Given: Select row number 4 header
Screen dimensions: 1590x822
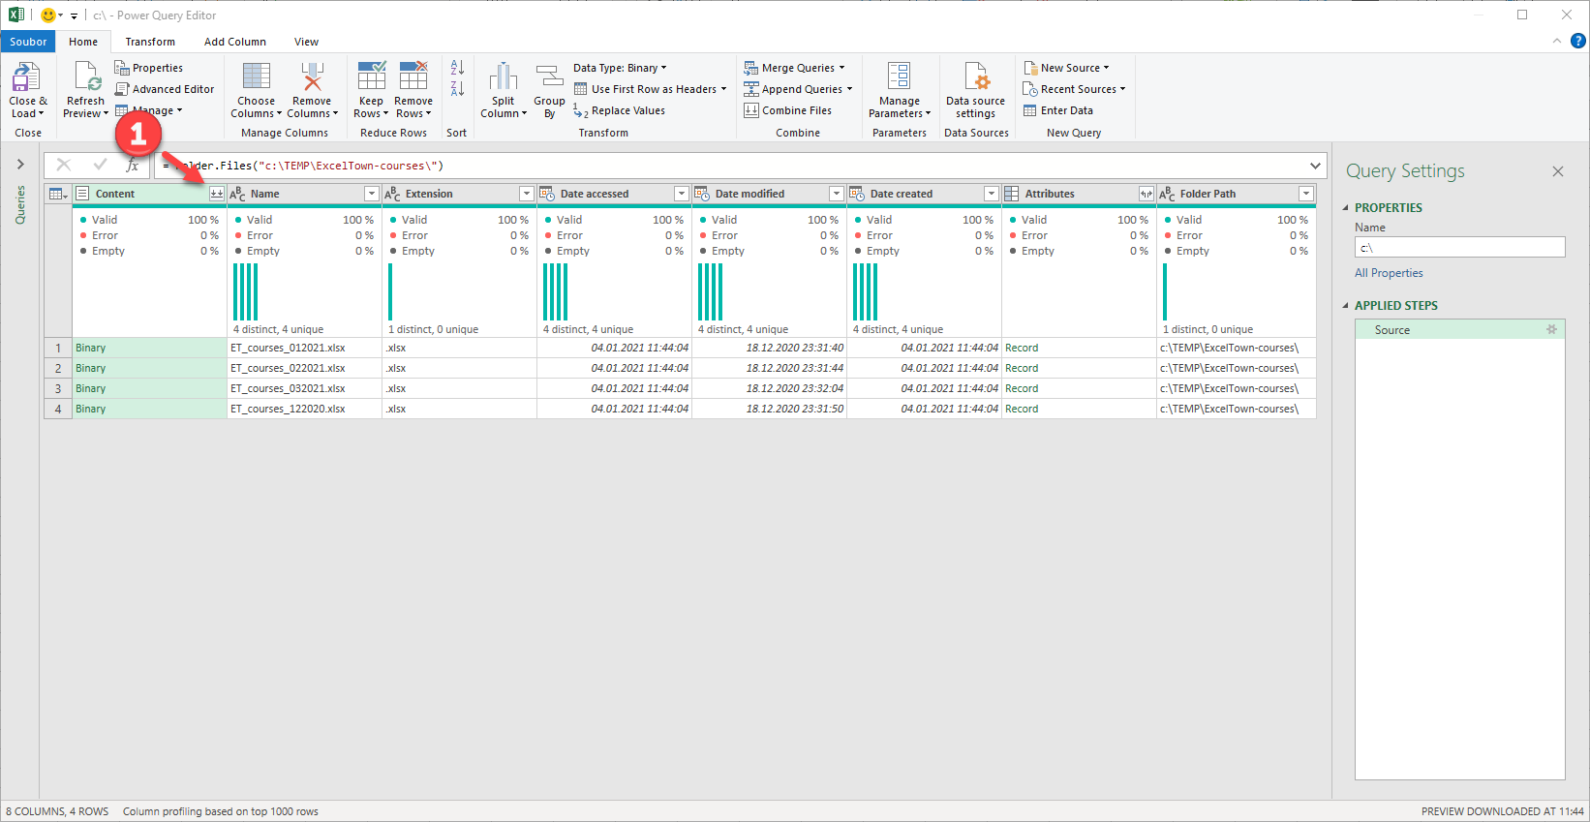Looking at the screenshot, I should pyautogui.click(x=58, y=409).
